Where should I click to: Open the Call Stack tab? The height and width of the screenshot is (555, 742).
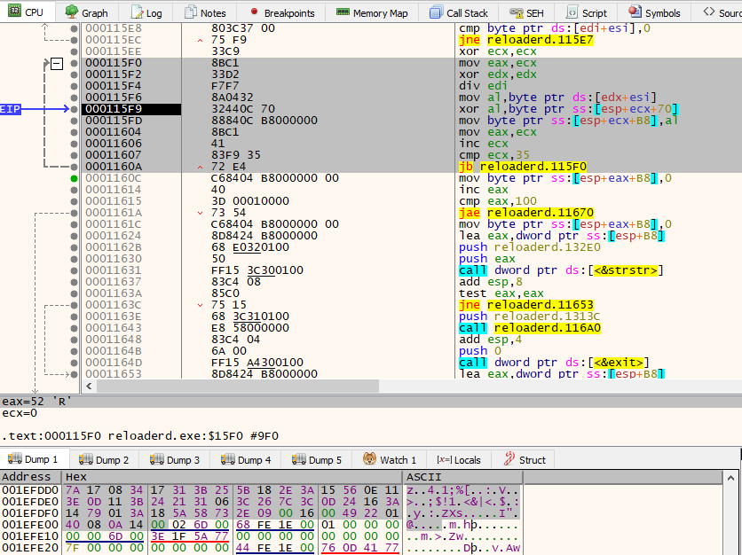(459, 12)
